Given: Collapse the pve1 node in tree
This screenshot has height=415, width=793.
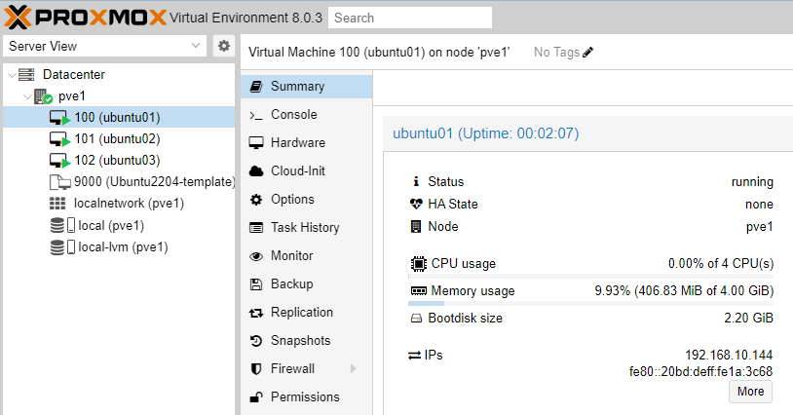Looking at the screenshot, I should coord(27,96).
